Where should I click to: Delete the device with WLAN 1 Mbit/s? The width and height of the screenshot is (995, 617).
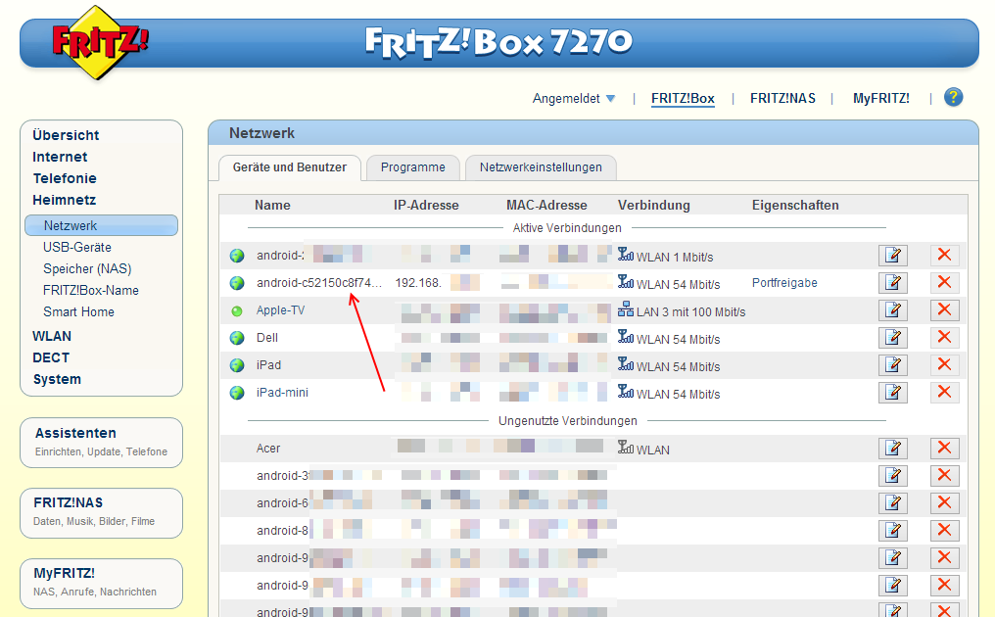pyautogui.click(x=944, y=256)
